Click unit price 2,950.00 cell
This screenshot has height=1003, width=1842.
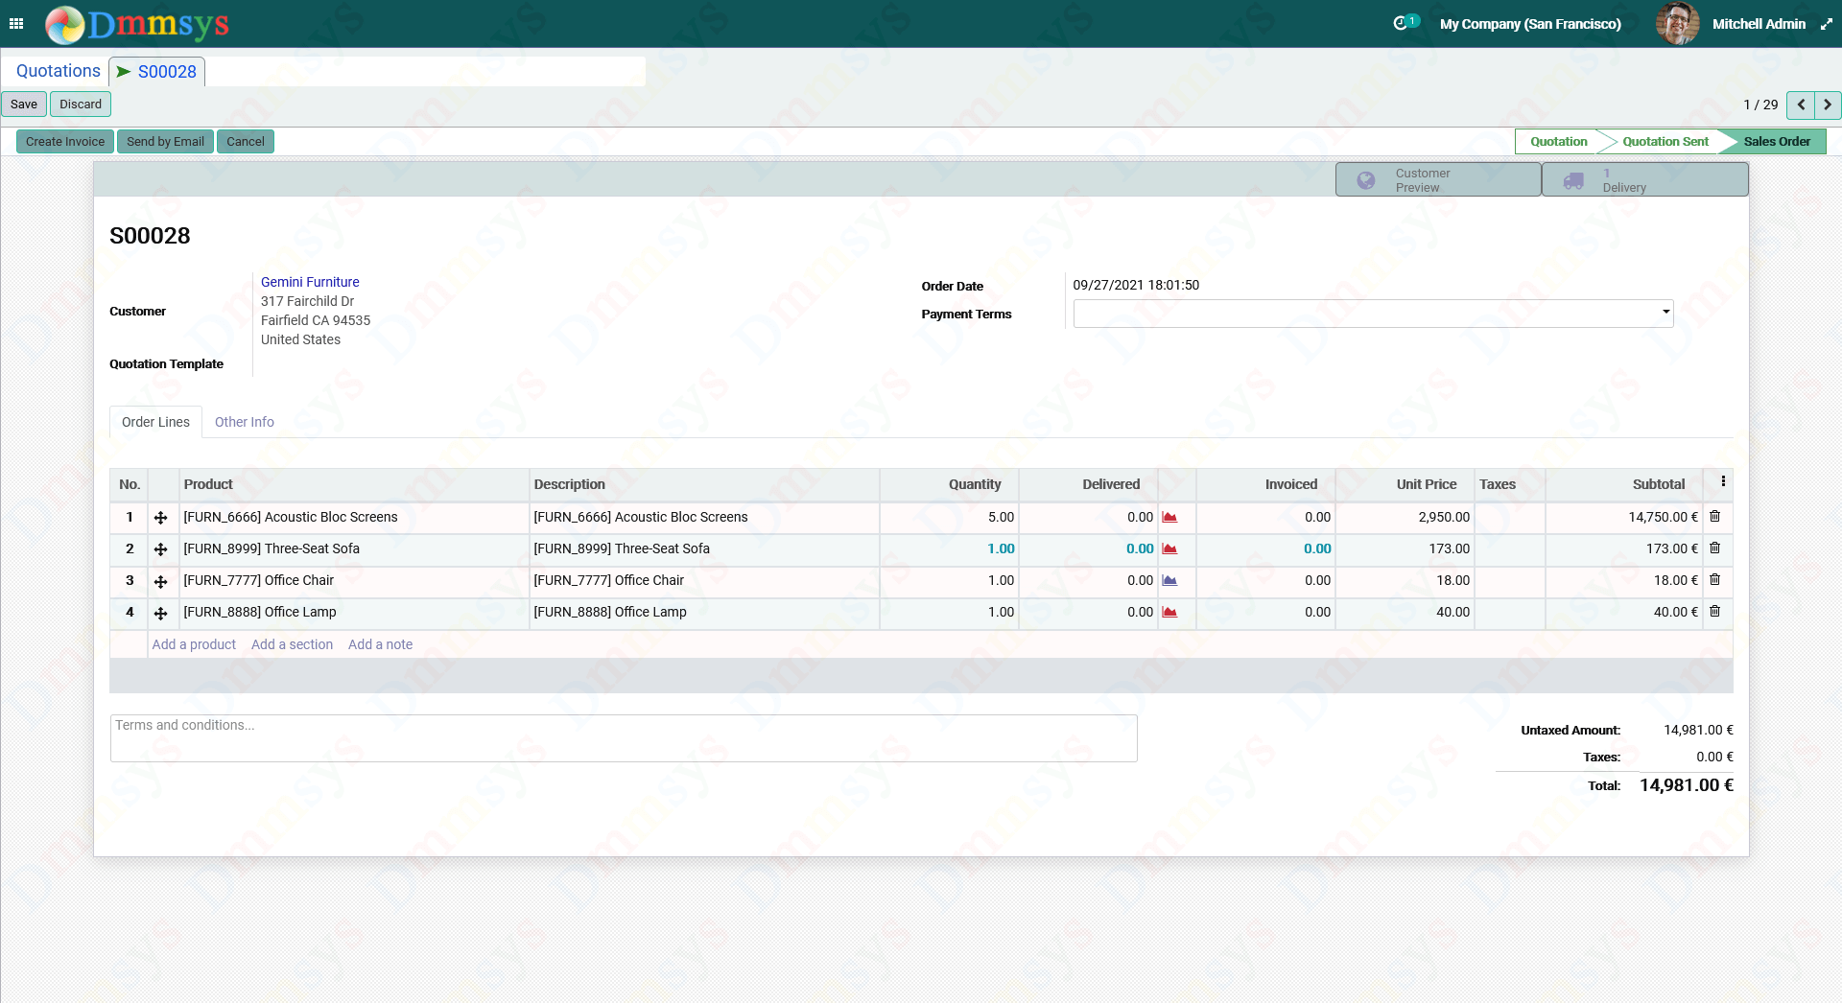point(1405,517)
